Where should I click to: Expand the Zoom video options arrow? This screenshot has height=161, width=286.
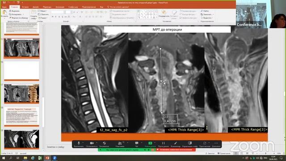click(x=97, y=143)
